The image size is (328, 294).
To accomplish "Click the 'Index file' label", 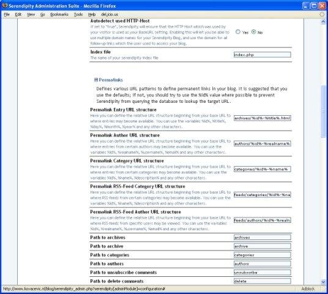I will click(x=100, y=52).
